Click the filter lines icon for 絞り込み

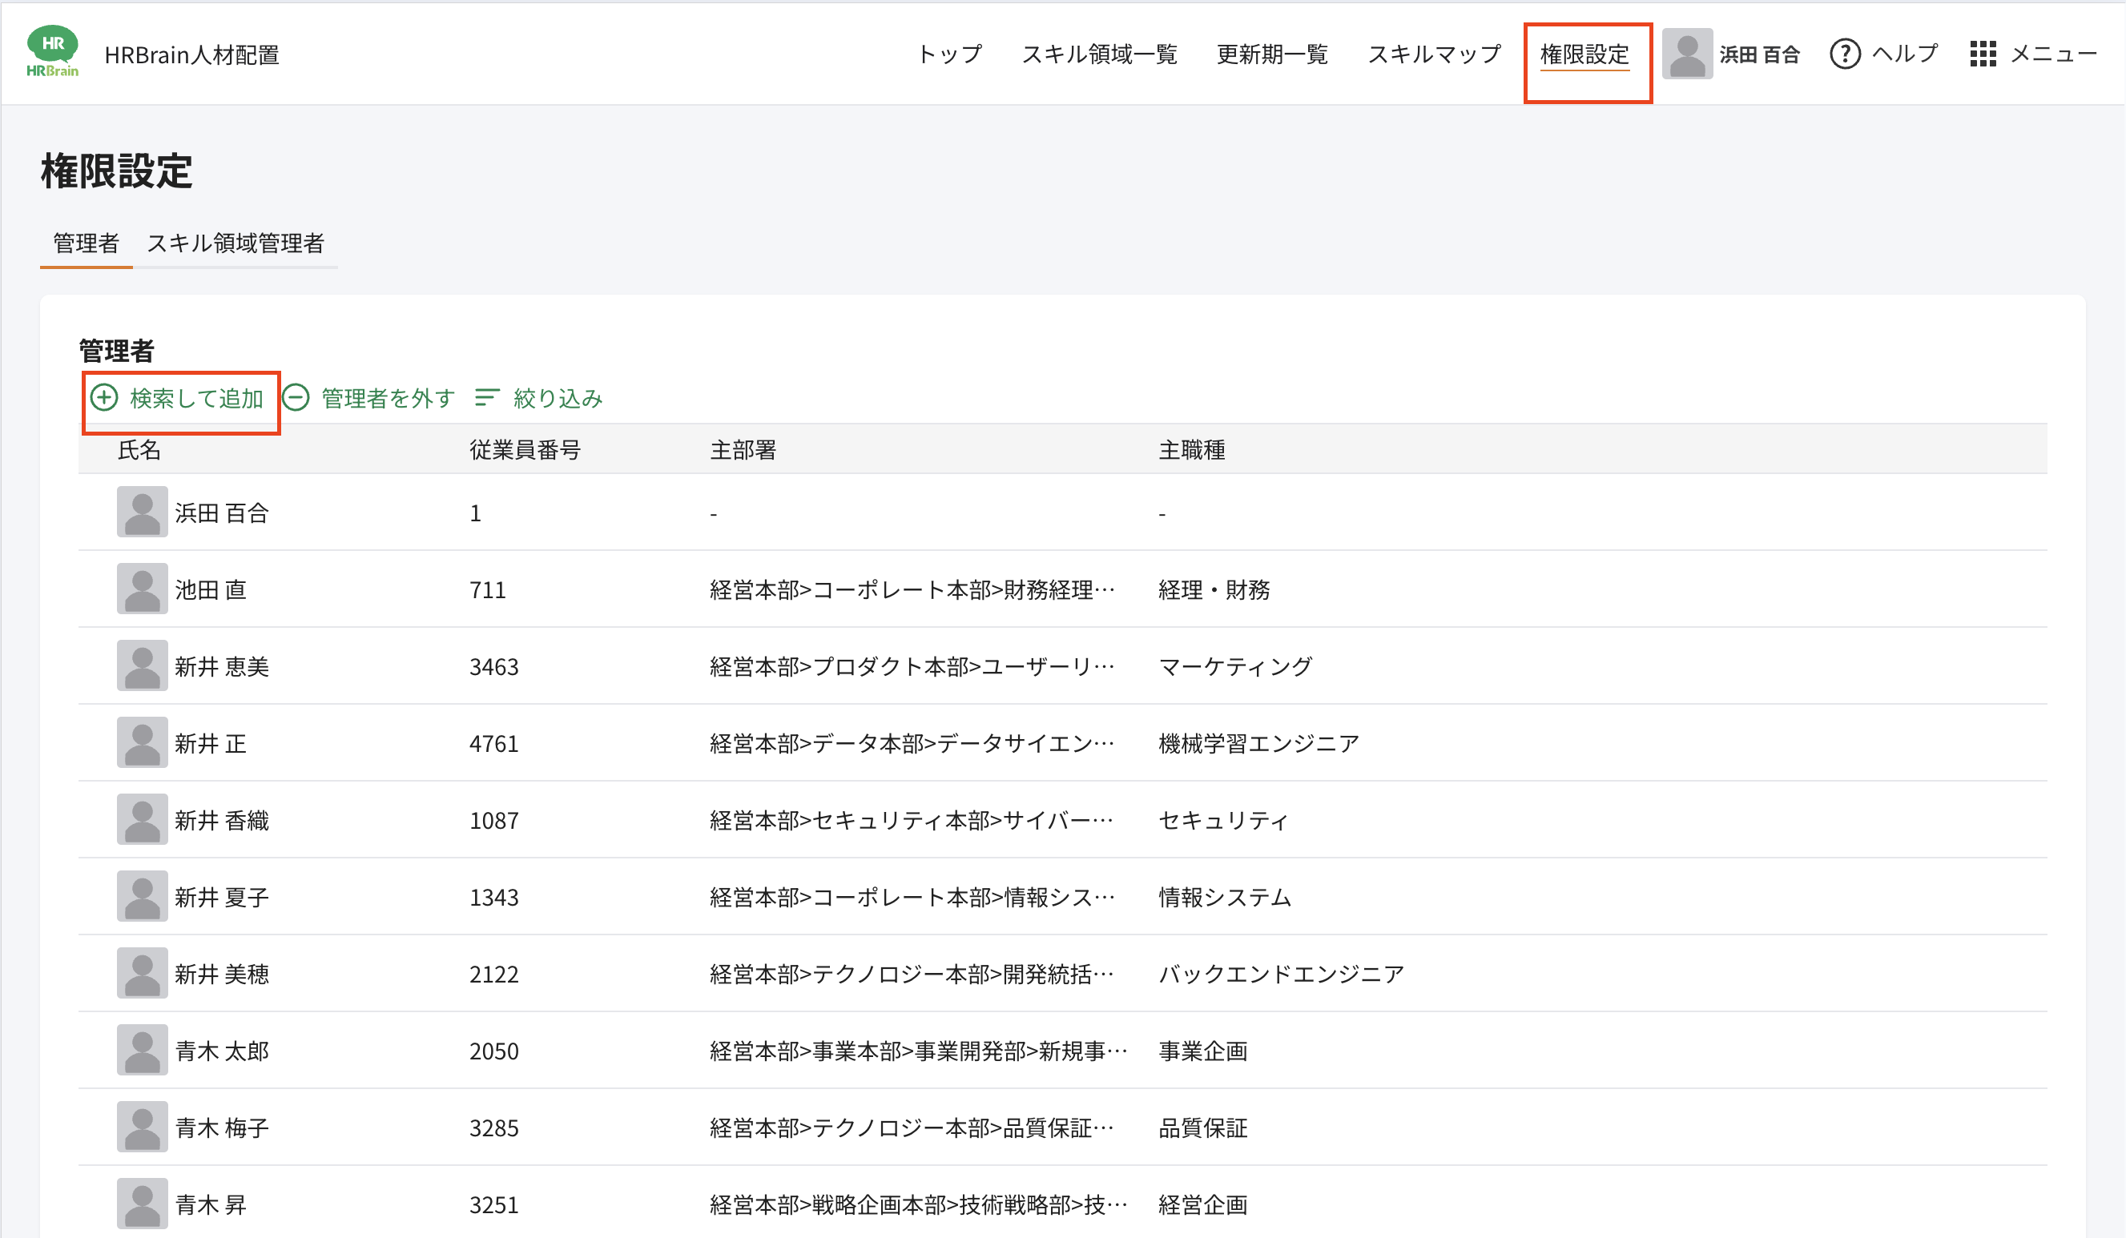[x=487, y=397]
